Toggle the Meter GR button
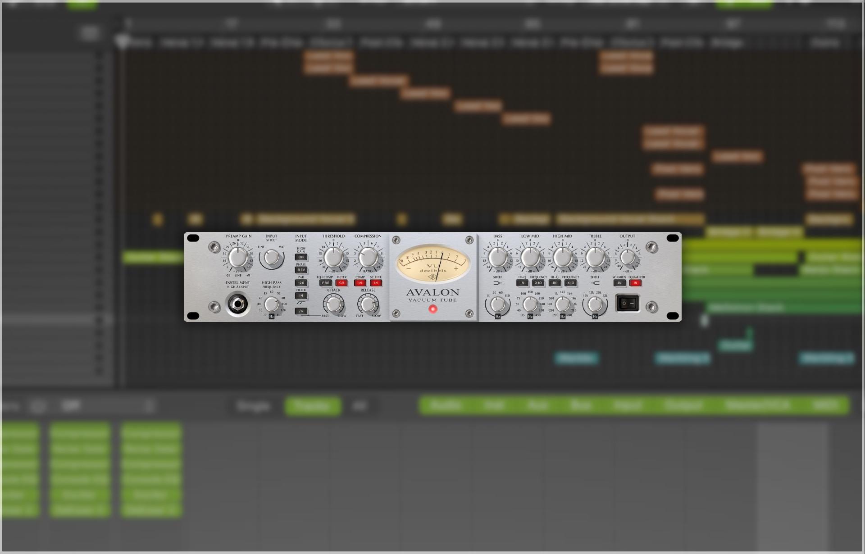Screen dimensions: 865x554 tap(341, 283)
